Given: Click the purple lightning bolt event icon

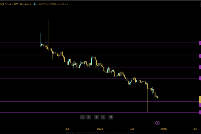Looking at the screenshot, I should point(157,123).
